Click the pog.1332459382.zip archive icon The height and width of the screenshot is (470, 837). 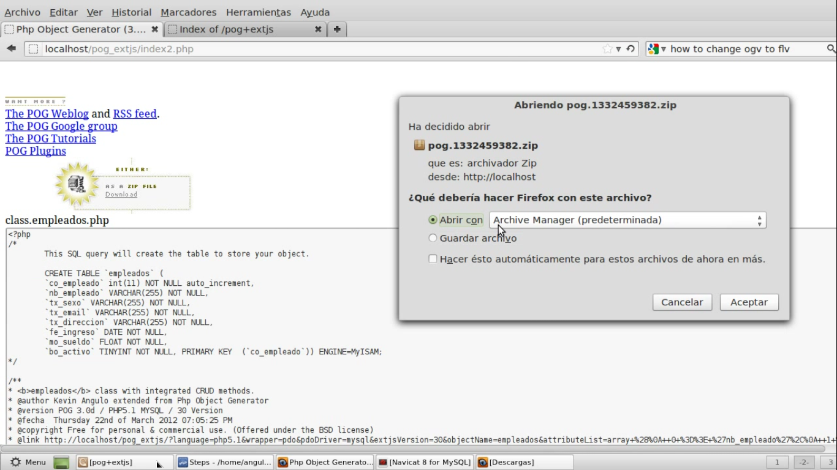point(419,145)
